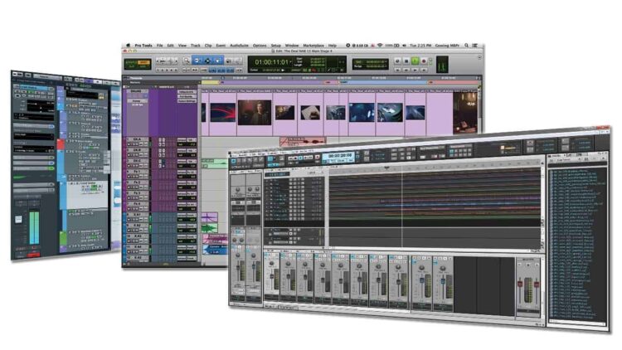Click the Spotlight search icon in the menu bar
The width and height of the screenshot is (622, 350).
tap(468, 45)
